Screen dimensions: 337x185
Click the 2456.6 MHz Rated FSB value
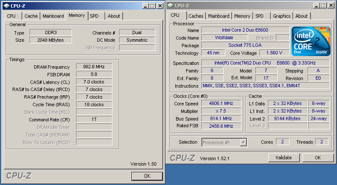pos(221,126)
